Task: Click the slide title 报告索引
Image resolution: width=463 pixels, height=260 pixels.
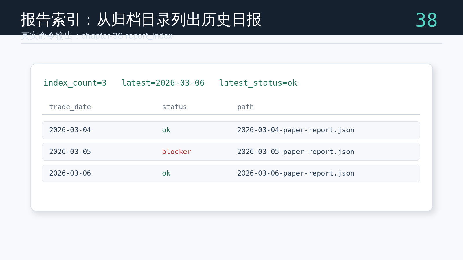Action: point(141,20)
